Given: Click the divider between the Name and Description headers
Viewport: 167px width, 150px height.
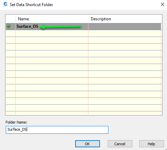Looking at the screenshot, I should (x=88, y=19).
